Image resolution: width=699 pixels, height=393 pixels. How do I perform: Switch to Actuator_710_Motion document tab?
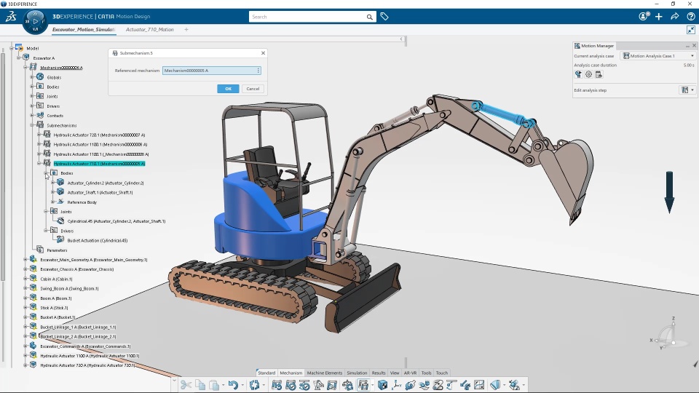(x=150, y=29)
